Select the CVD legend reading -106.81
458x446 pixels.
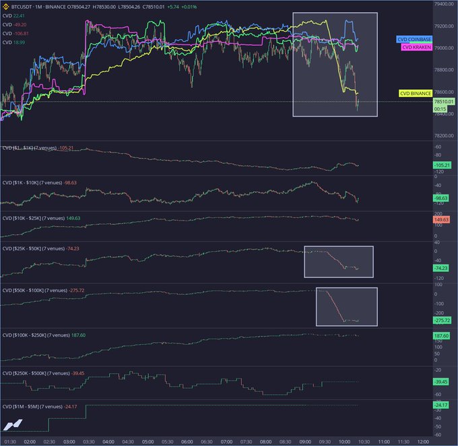[15, 34]
